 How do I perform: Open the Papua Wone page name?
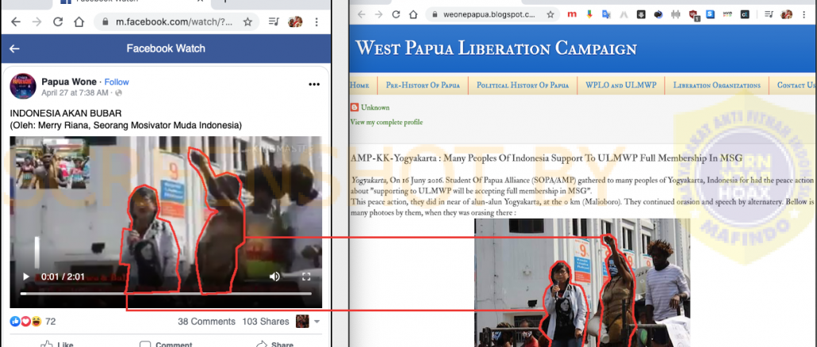pos(69,82)
